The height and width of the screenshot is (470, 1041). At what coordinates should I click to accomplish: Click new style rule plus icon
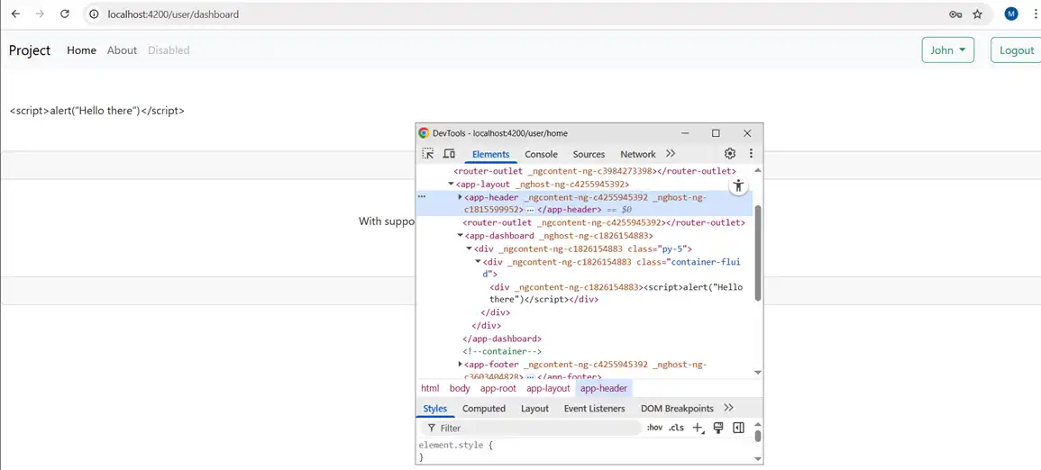(698, 428)
